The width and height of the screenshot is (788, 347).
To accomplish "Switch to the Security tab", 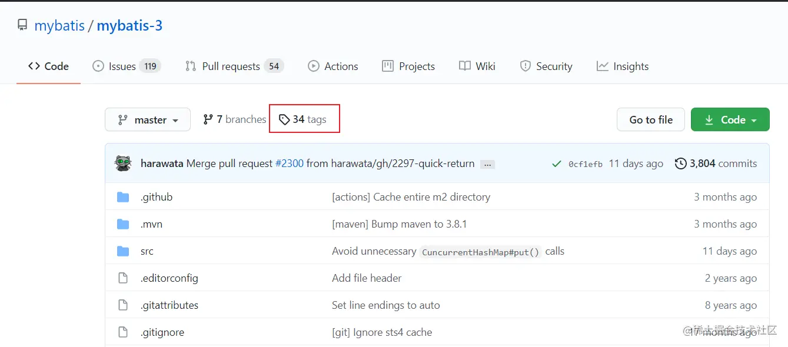I will click(546, 66).
